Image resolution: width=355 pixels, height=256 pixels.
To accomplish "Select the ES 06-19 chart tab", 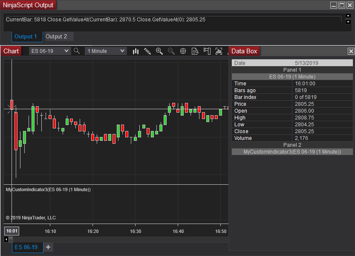I will [26, 247].
